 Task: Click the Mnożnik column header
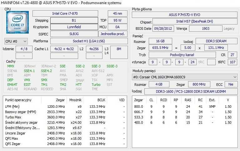pos(75,100)
